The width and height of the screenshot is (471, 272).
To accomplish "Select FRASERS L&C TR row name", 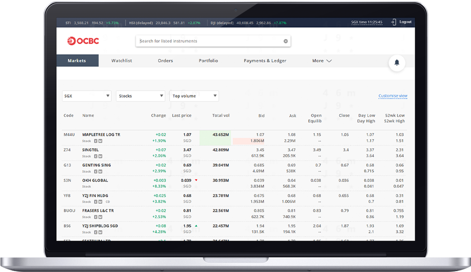I will pos(98,211).
